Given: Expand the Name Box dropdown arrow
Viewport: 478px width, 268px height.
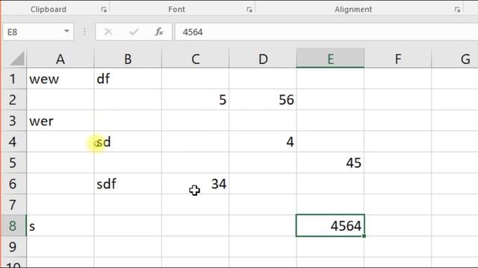Looking at the screenshot, I should tap(66, 31).
